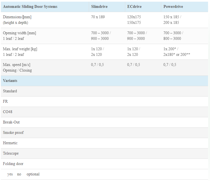Image resolution: width=210 pixels, height=181 pixels.
Task: Click the 'yes' legend label
Action: (10, 174)
